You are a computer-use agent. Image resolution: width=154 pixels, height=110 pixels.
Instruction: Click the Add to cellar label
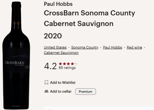[x=61, y=92]
